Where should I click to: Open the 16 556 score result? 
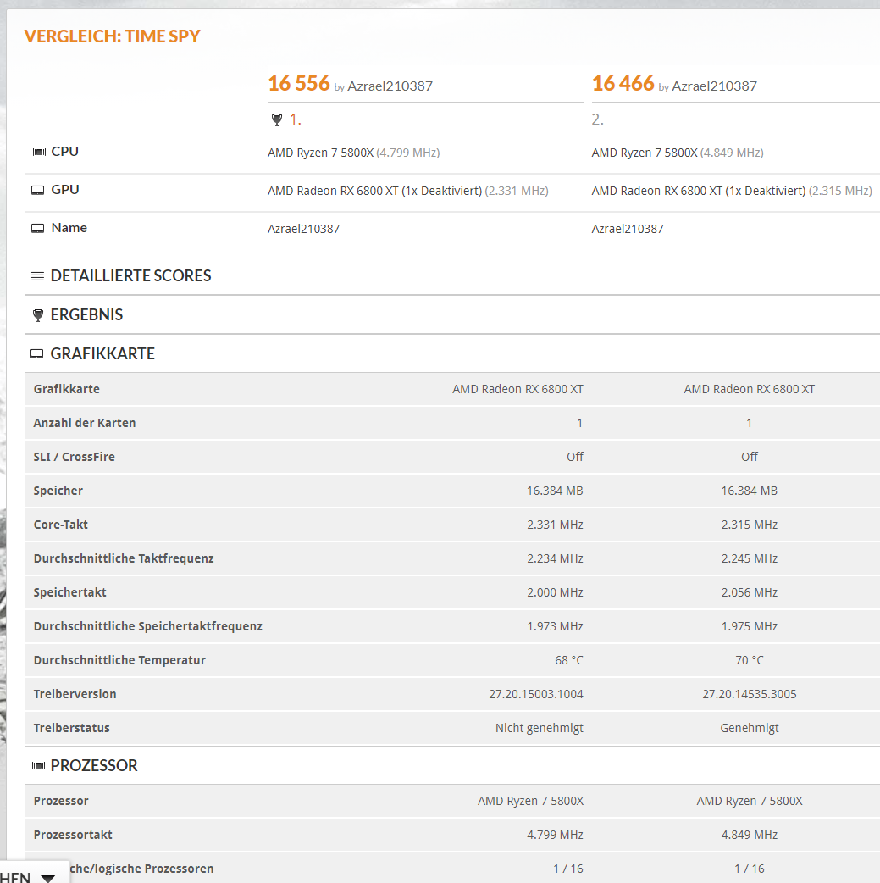coord(298,83)
